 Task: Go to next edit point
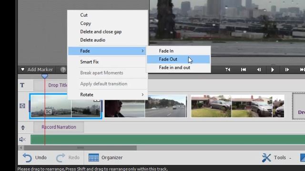coord(302,70)
